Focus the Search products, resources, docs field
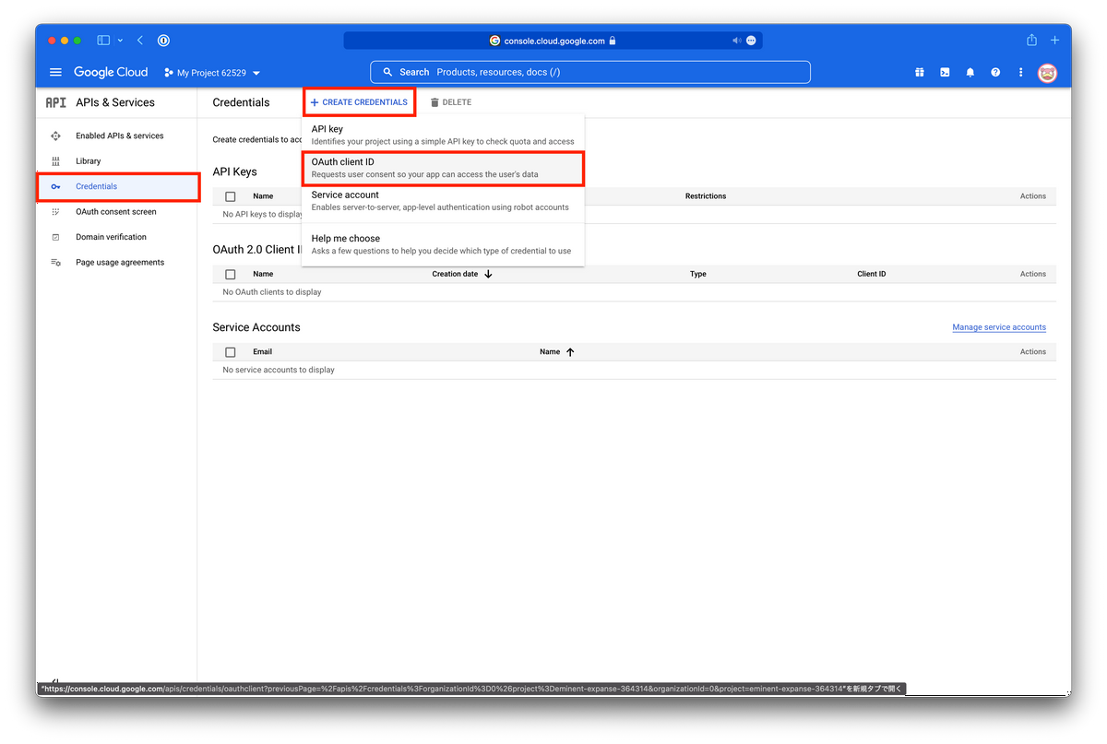This screenshot has height=744, width=1107. click(x=590, y=72)
